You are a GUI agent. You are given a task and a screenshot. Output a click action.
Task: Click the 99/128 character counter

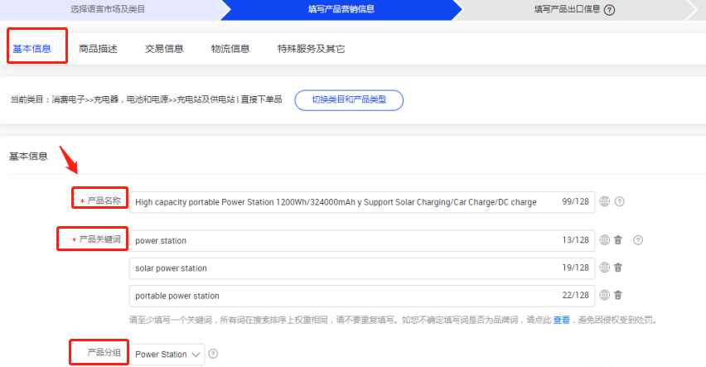575,201
